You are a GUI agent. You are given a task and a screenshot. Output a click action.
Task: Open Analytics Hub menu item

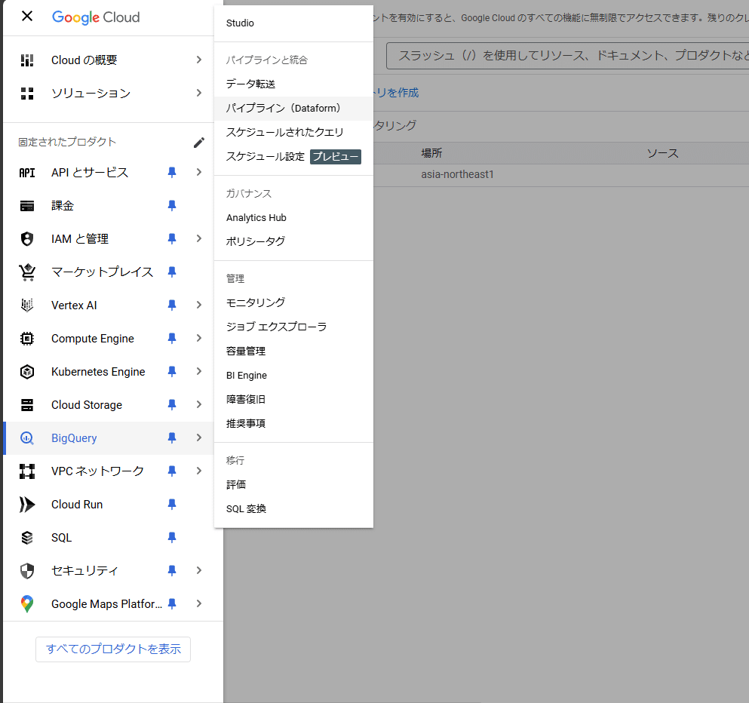pos(293,218)
